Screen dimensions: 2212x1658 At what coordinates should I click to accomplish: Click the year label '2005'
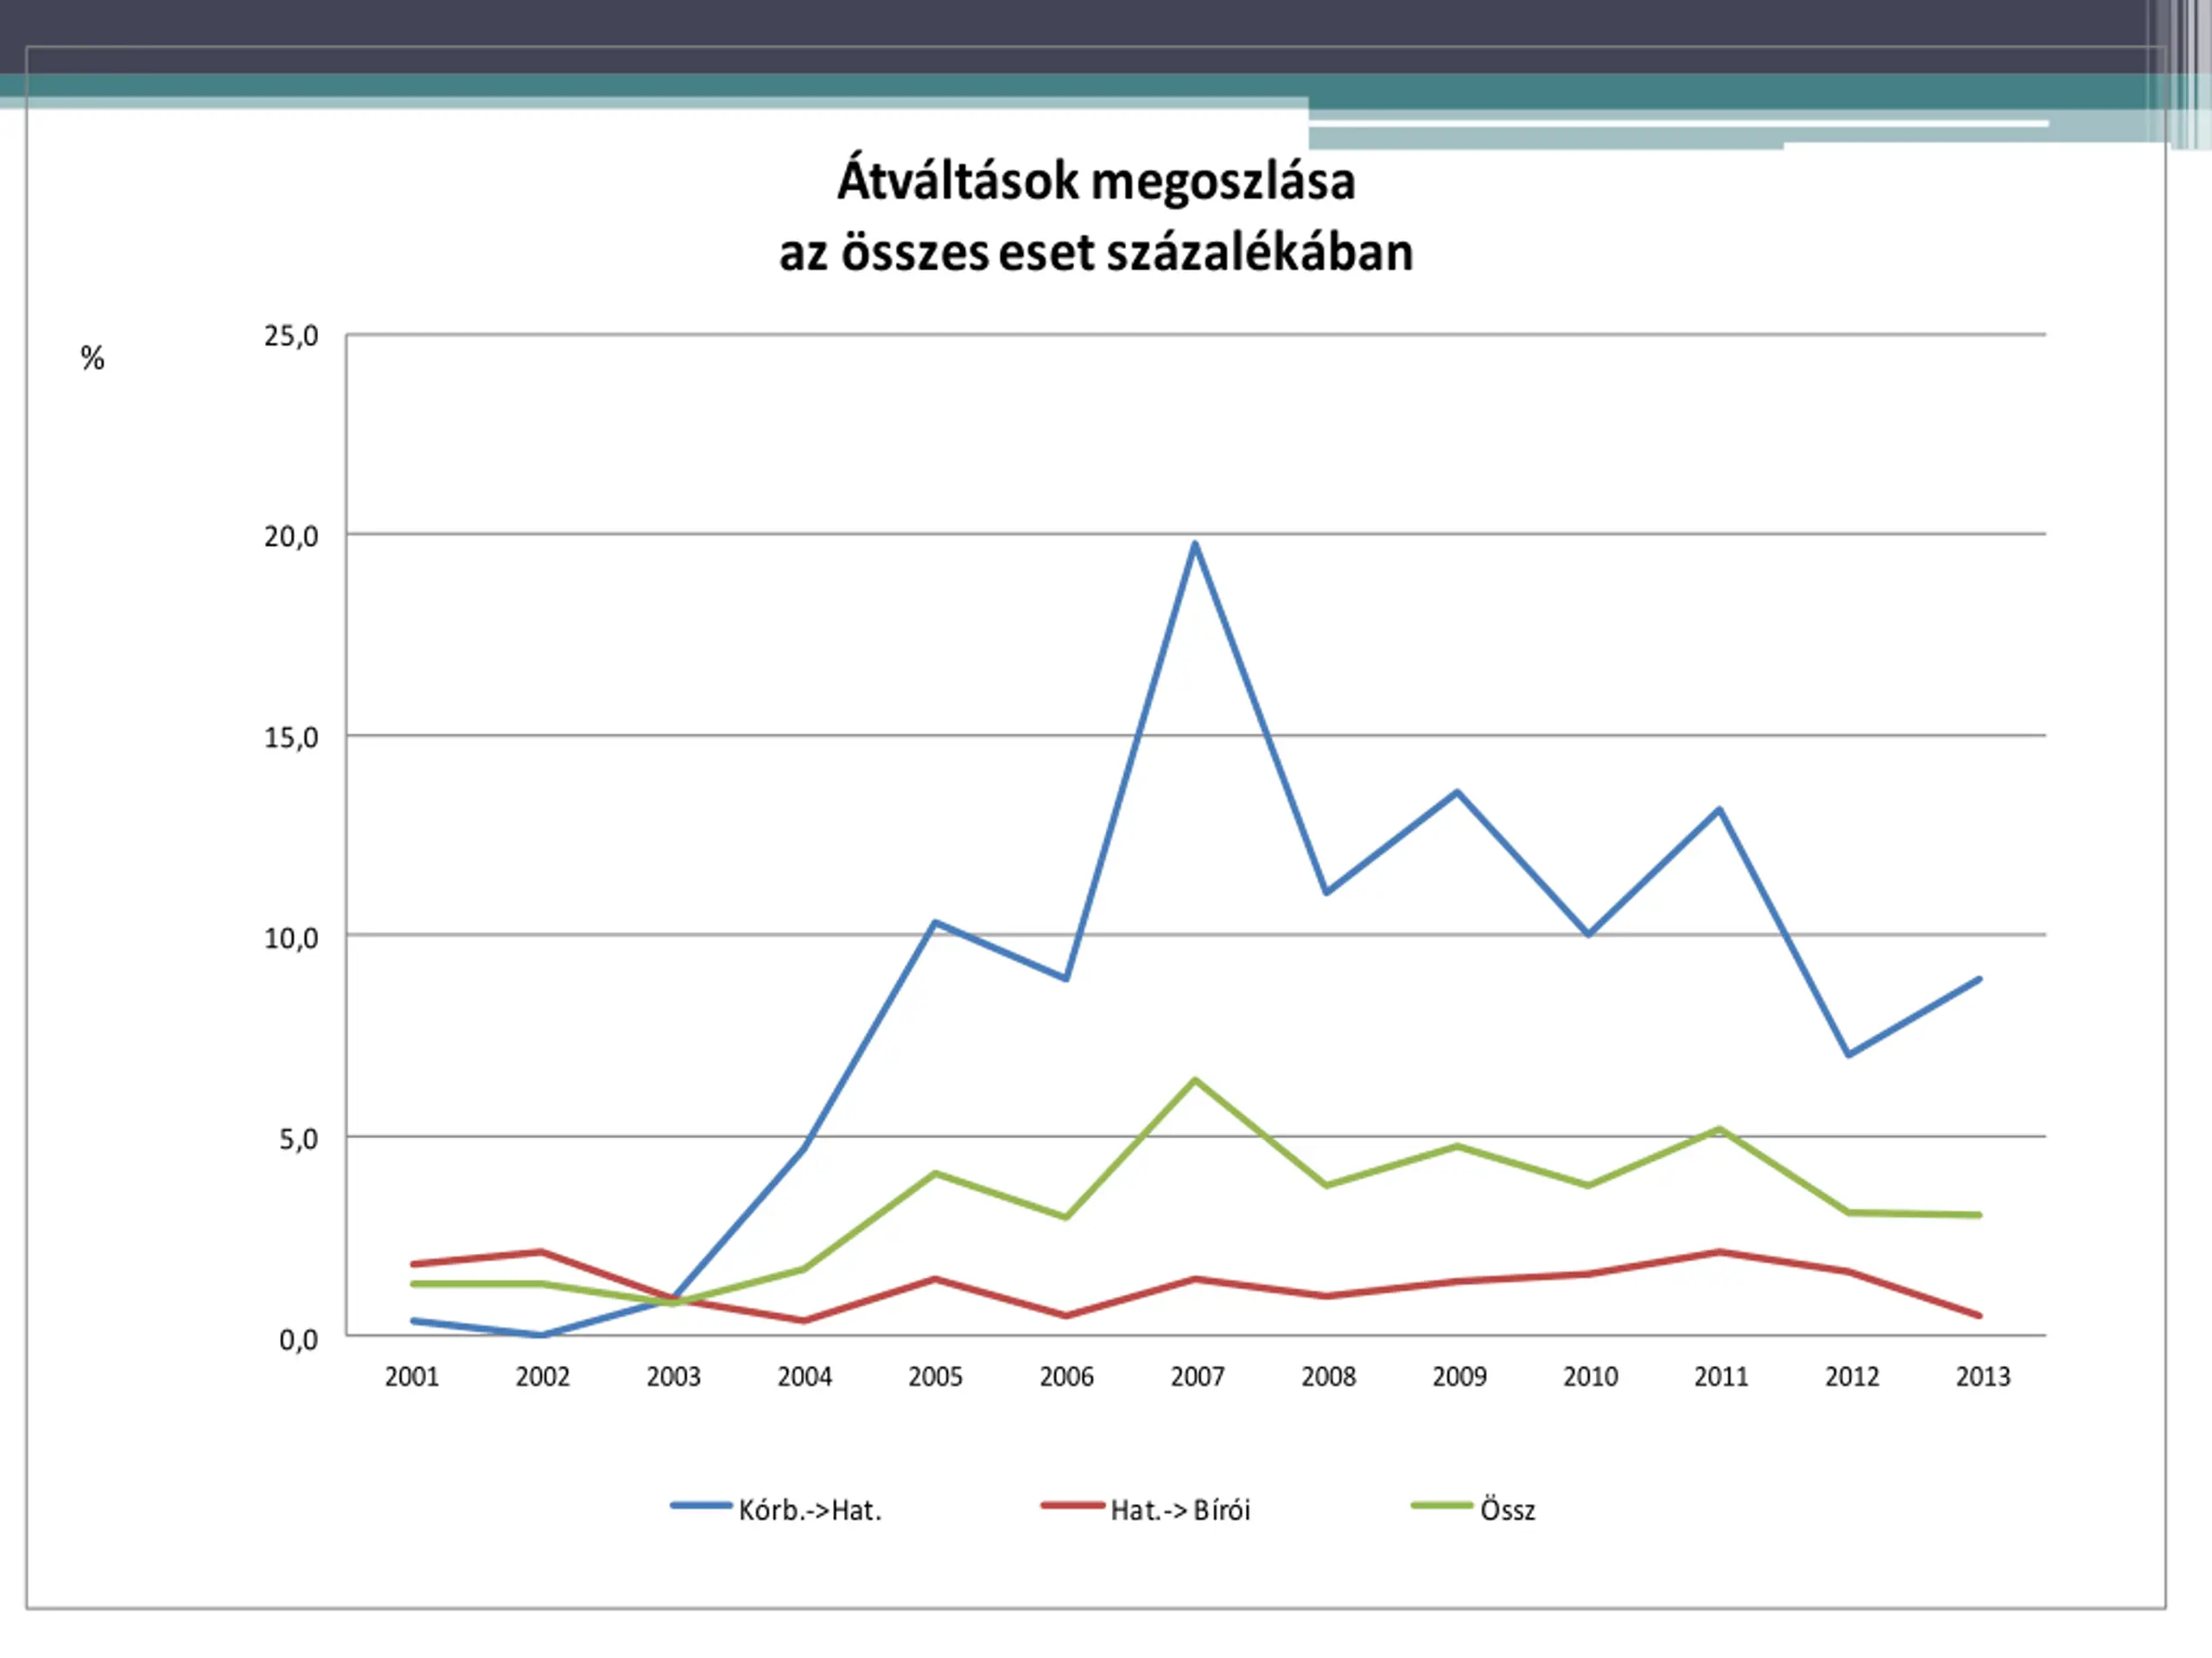pos(935,1377)
